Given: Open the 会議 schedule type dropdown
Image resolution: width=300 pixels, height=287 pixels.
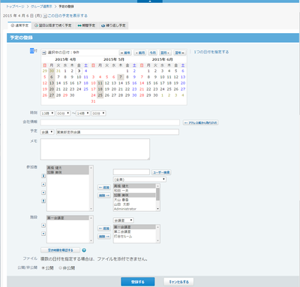Looking at the screenshot, I should (47, 132).
